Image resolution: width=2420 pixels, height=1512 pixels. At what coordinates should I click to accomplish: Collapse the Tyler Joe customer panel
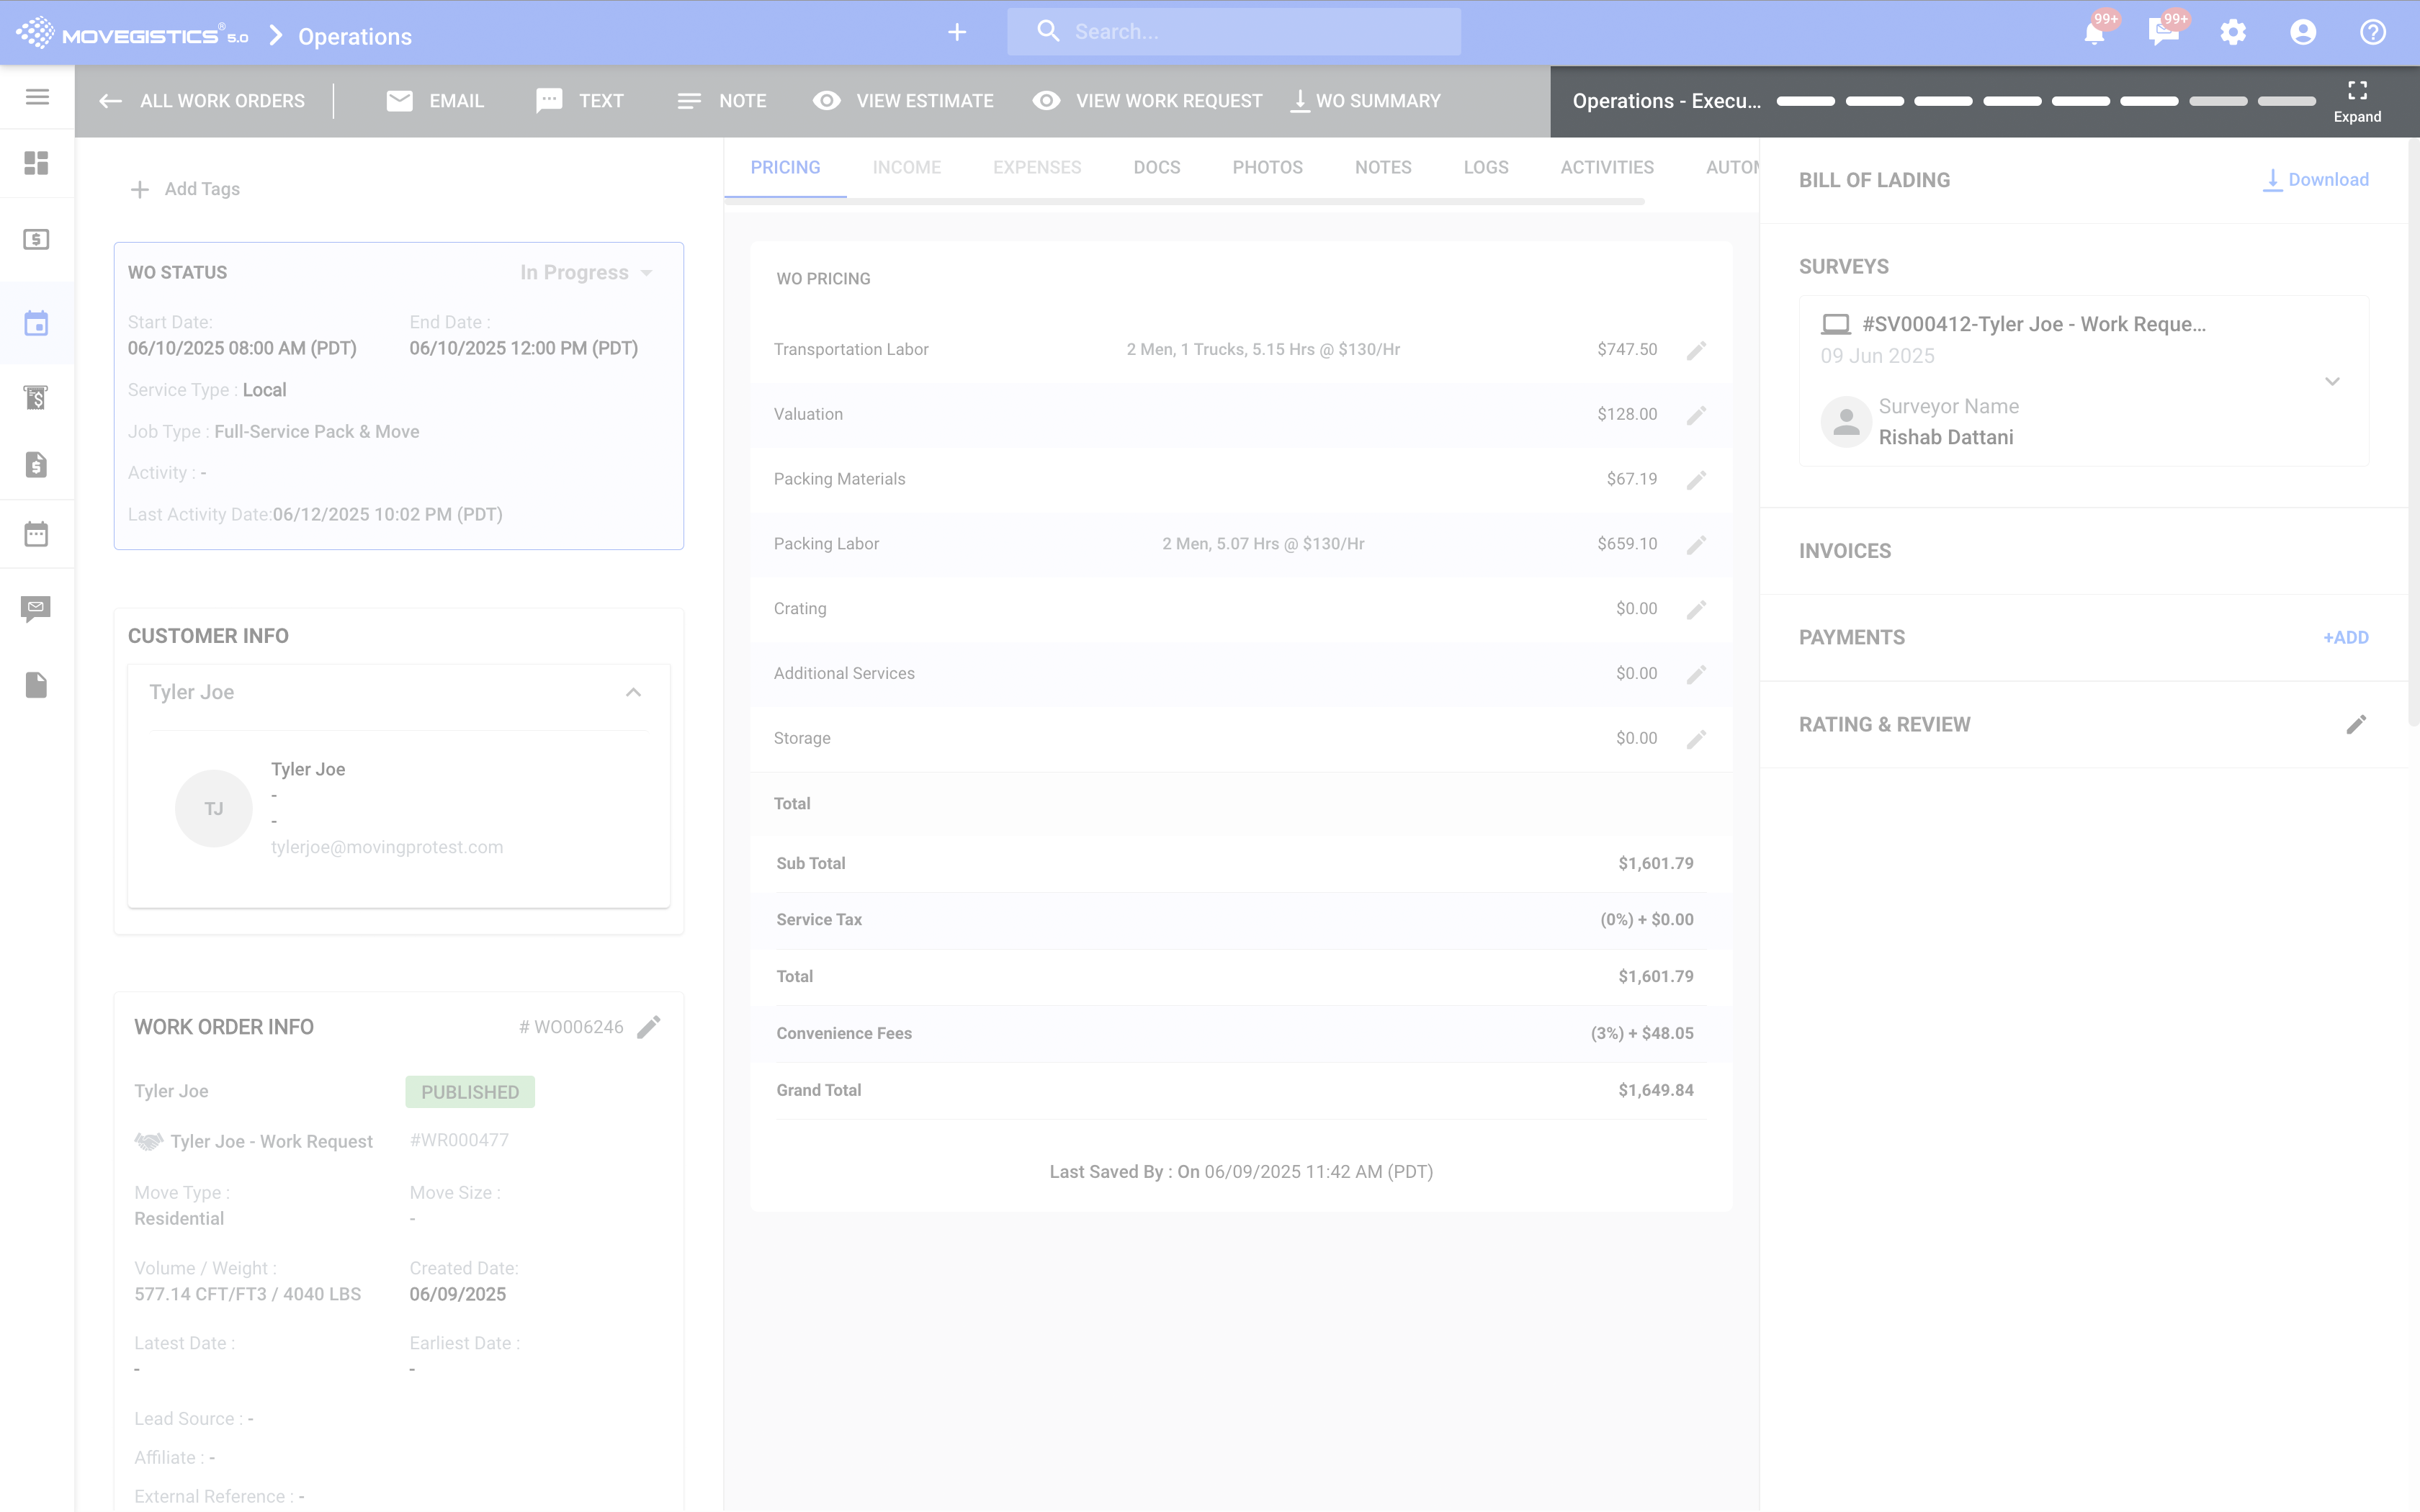pyautogui.click(x=633, y=692)
